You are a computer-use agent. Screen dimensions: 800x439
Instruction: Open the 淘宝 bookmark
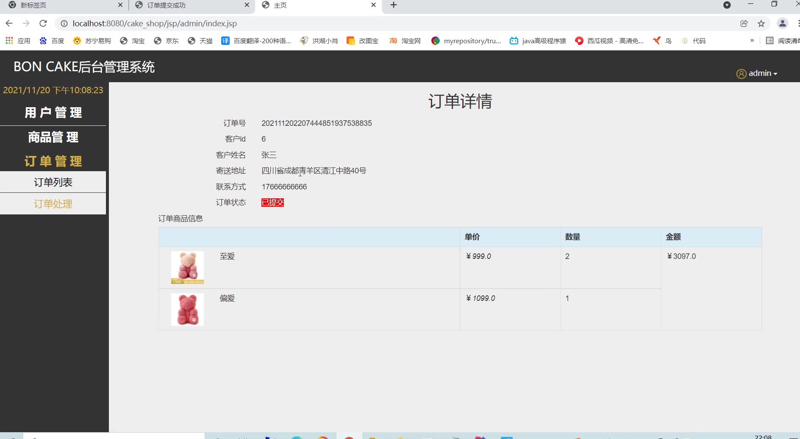point(132,41)
